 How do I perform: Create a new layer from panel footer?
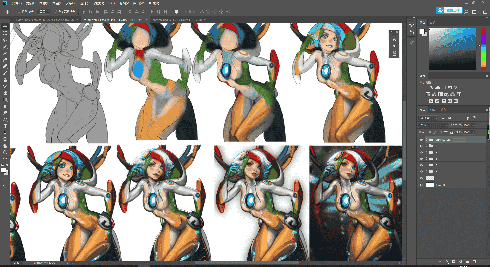pos(474,262)
